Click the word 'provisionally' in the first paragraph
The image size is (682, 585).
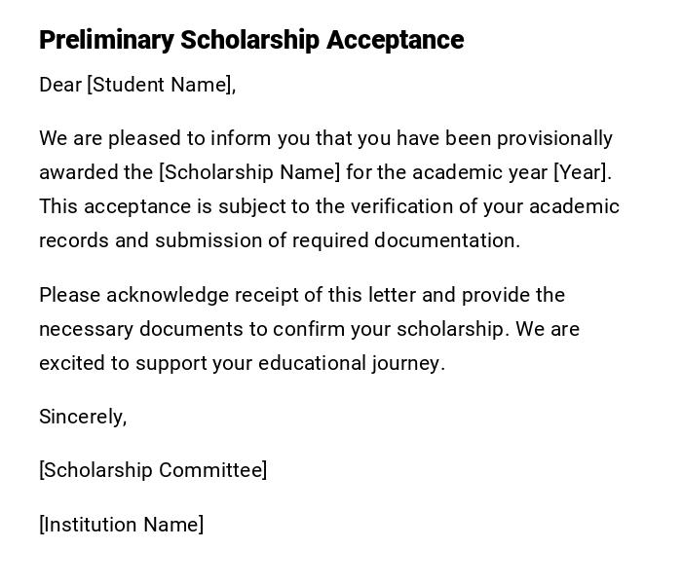[x=554, y=138]
